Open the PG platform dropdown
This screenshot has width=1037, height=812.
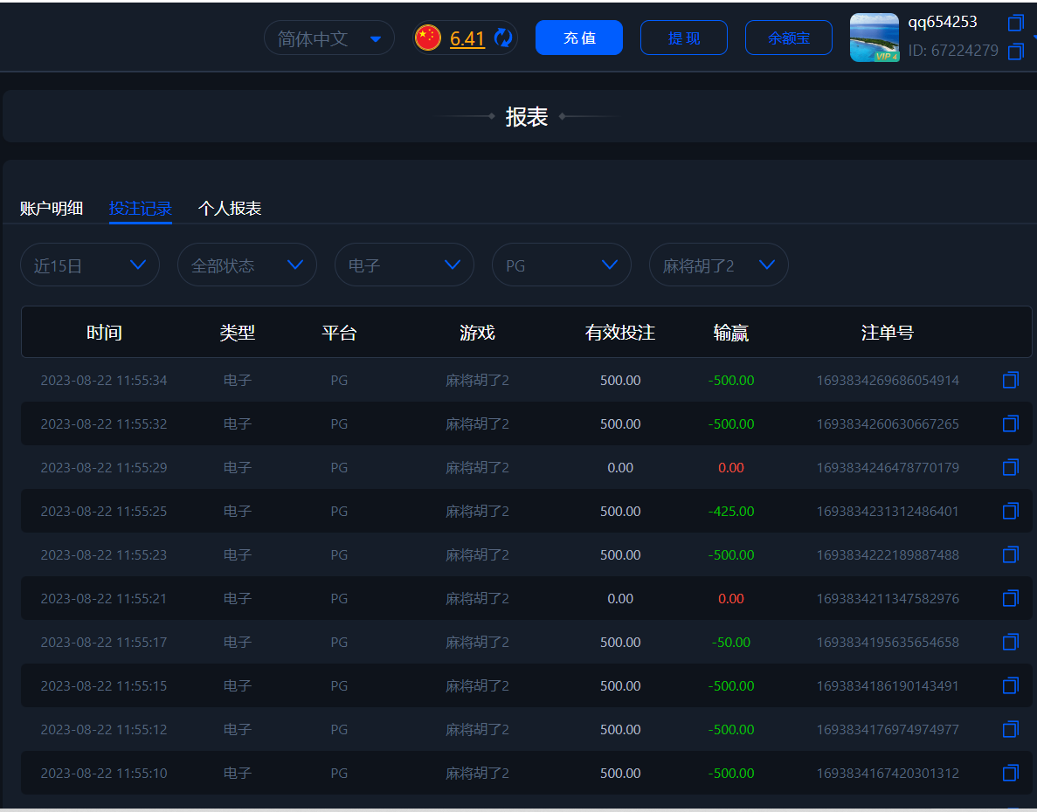pos(561,265)
